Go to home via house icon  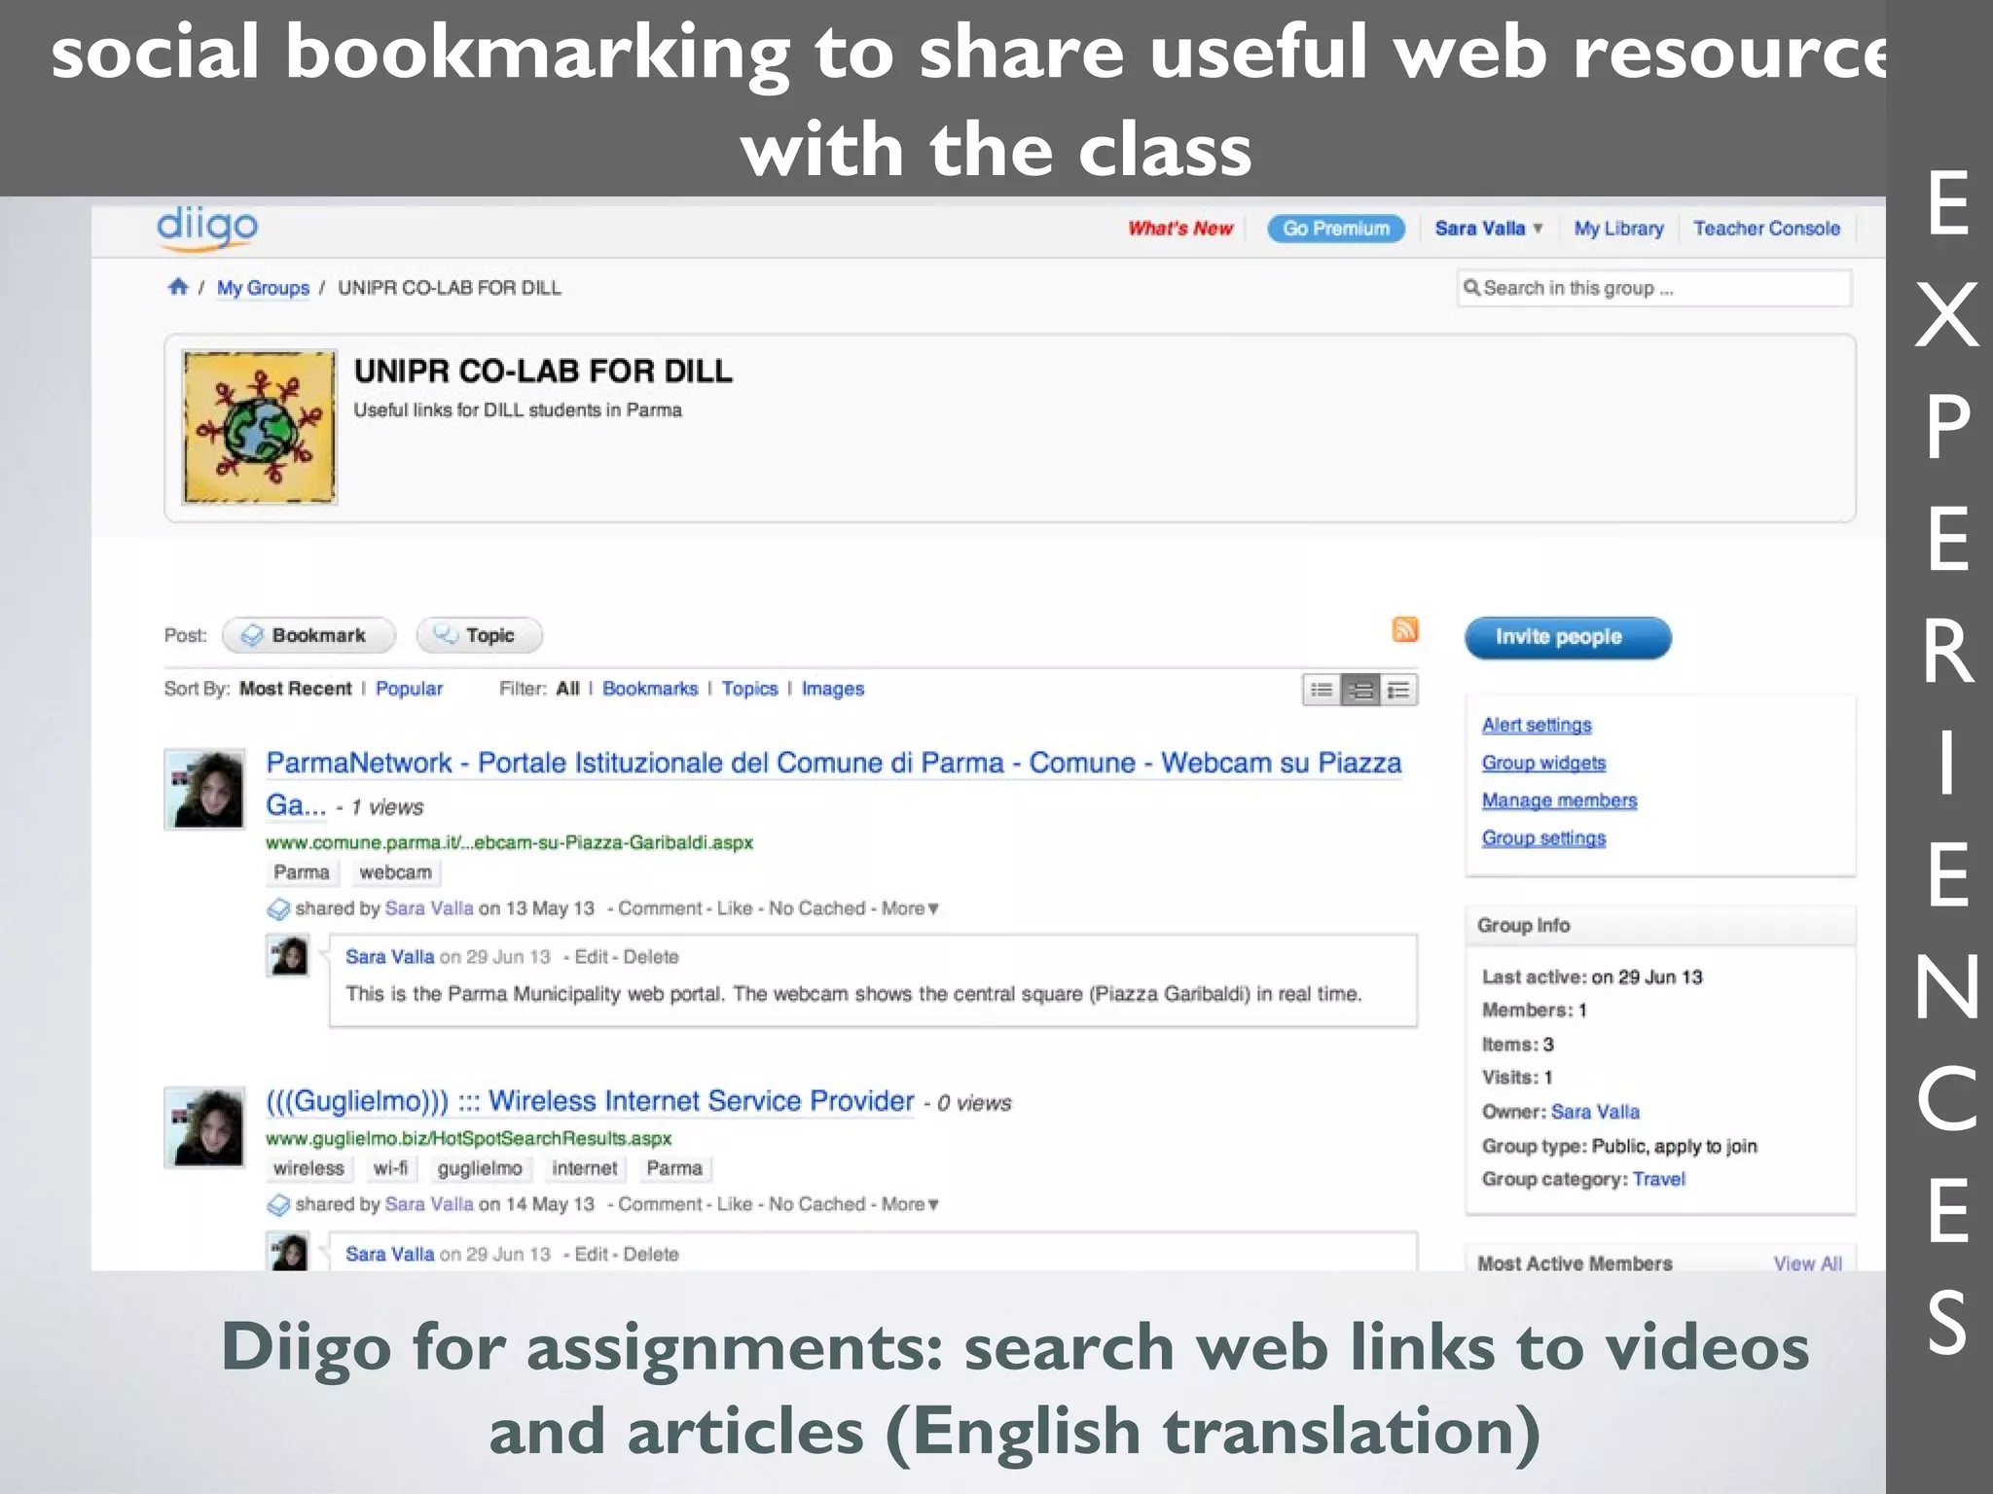click(177, 287)
